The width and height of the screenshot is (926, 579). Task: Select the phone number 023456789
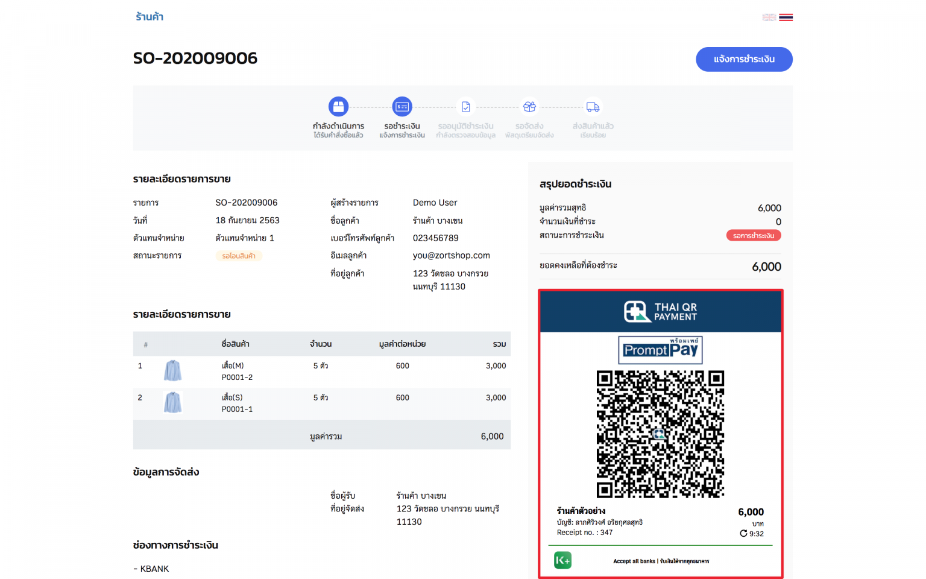436,238
